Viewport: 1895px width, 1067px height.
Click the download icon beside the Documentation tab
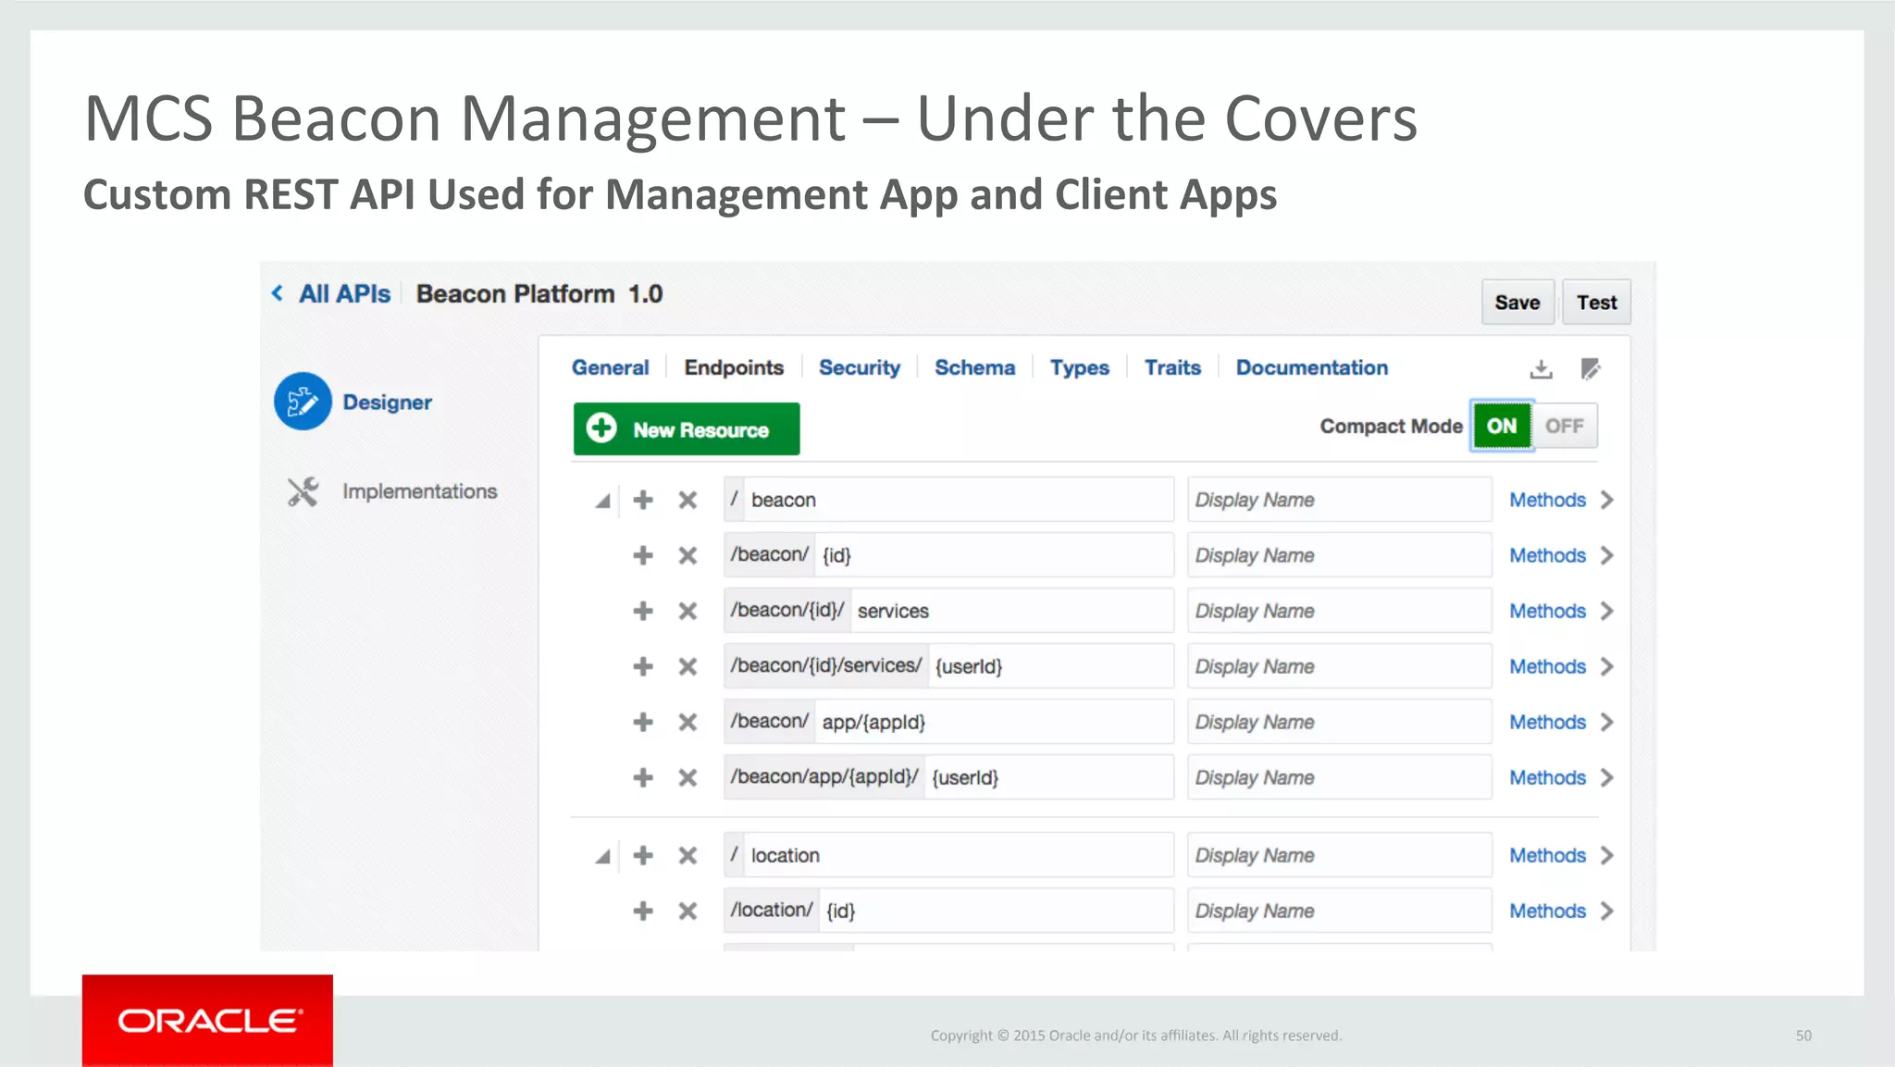pos(1541,369)
